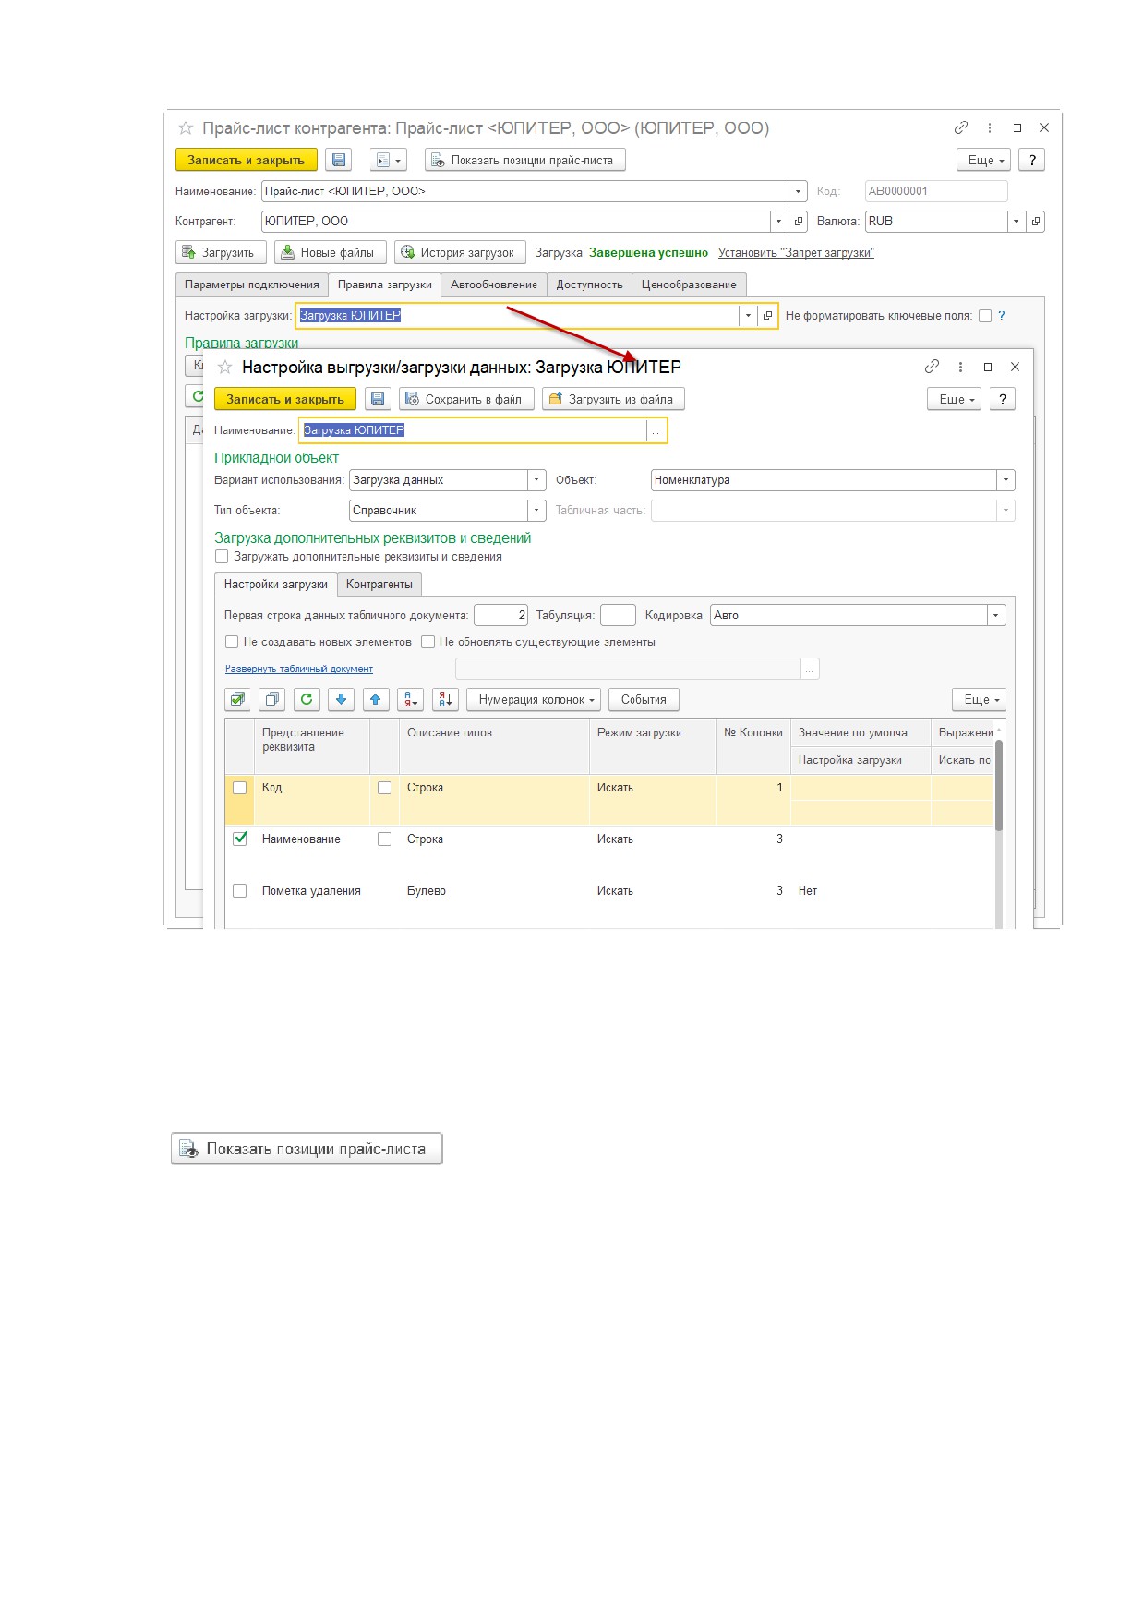Open the document icon dropdown beside the price list diskette
The height and width of the screenshot is (1618, 1144).
coord(389,160)
